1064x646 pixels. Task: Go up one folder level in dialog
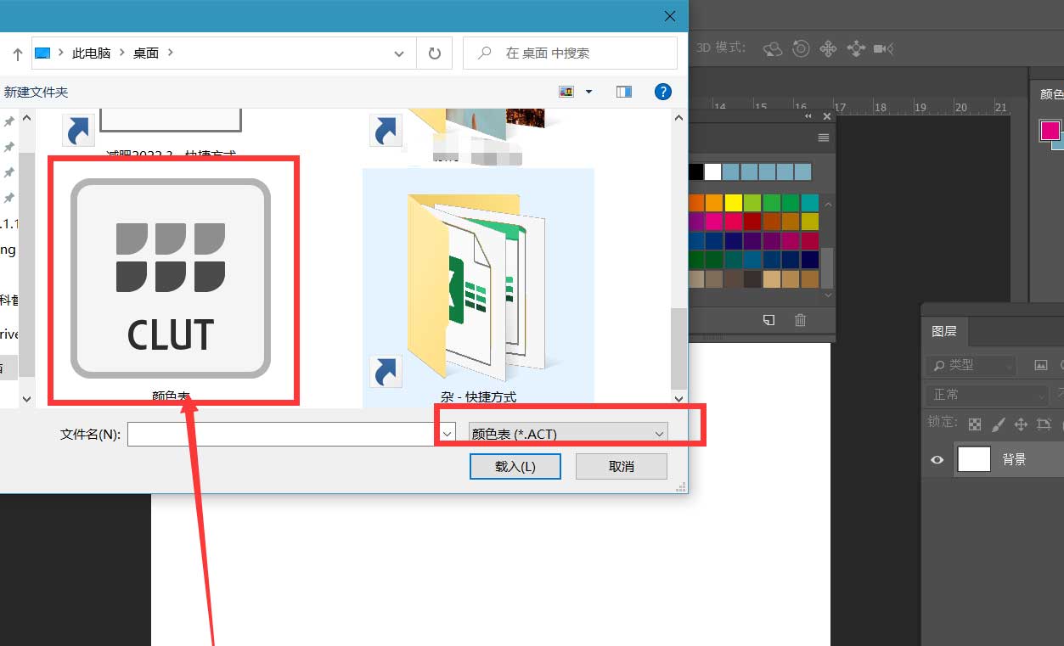pyautogui.click(x=17, y=53)
